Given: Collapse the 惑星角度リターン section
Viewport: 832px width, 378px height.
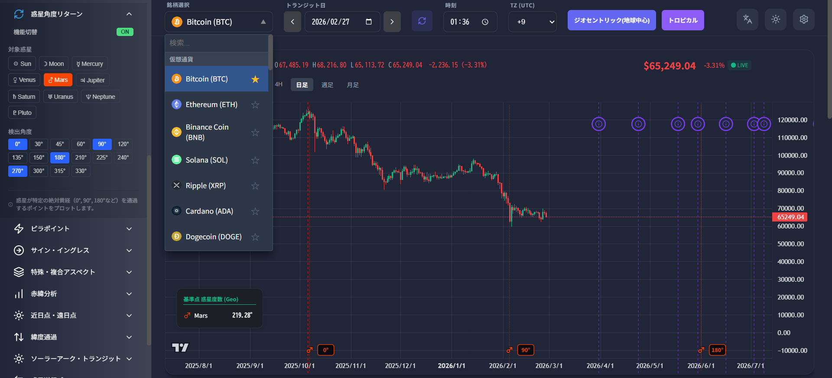Looking at the screenshot, I should 129,14.
